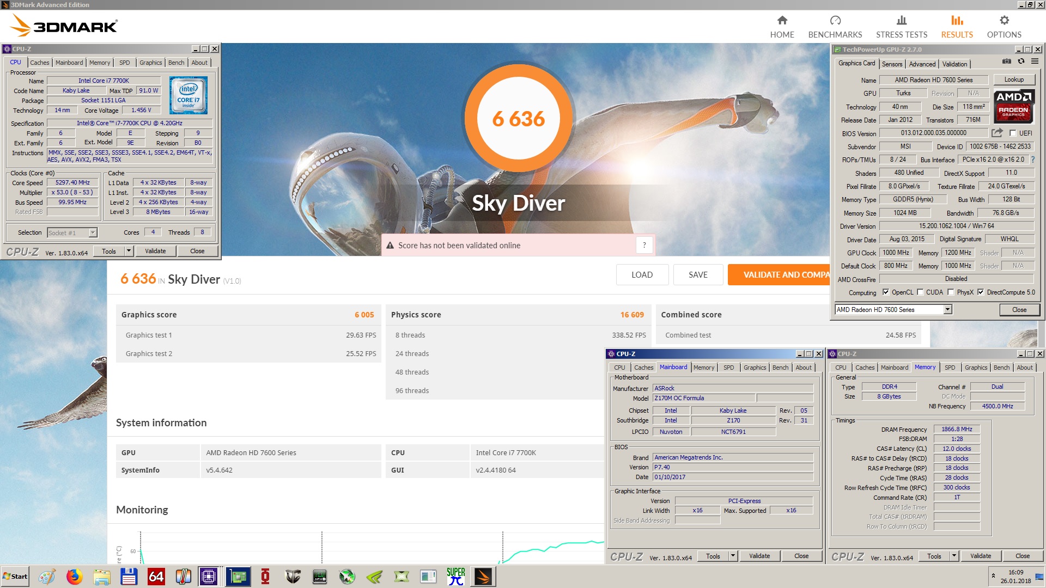Open the Bench tab in top-left CPU-Z
Viewport: 1046px width, 588px height.
pos(176,63)
